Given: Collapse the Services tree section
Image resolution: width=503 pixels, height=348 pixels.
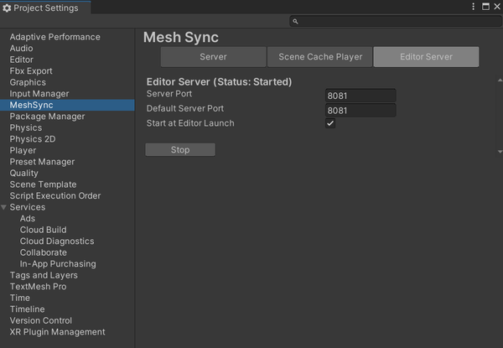Looking at the screenshot, I should [4, 207].
